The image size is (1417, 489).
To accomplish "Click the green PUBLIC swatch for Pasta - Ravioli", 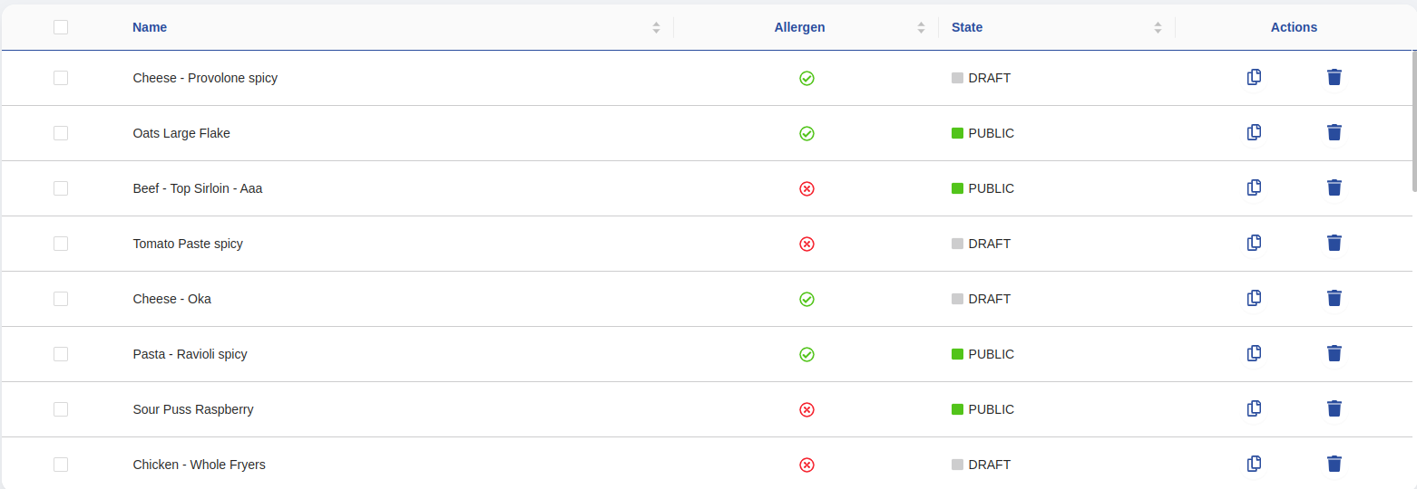I will point(957,354).
